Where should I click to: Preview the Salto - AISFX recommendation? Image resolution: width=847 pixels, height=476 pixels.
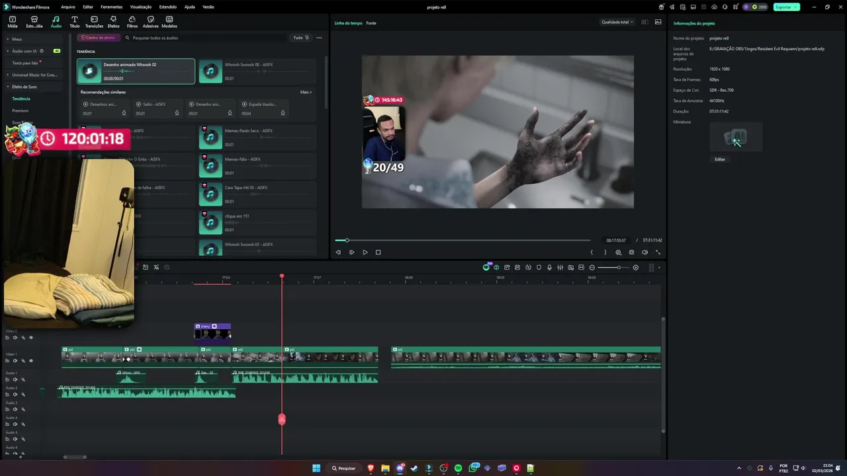pos(138,104)
